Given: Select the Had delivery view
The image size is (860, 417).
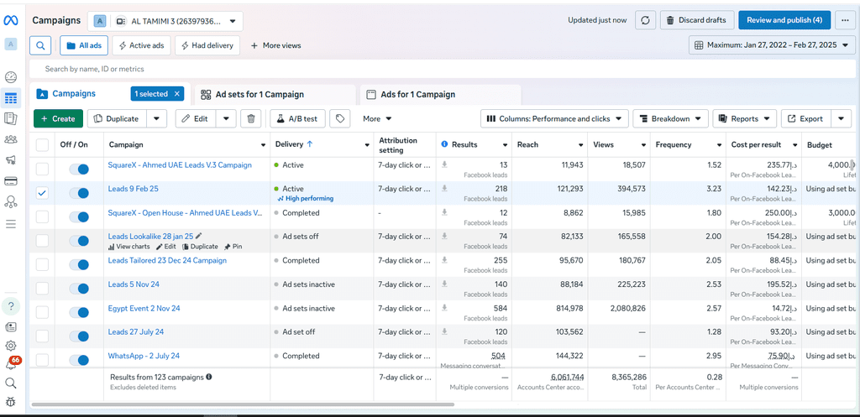Looking at the screenshot, I should click(207, 45).
